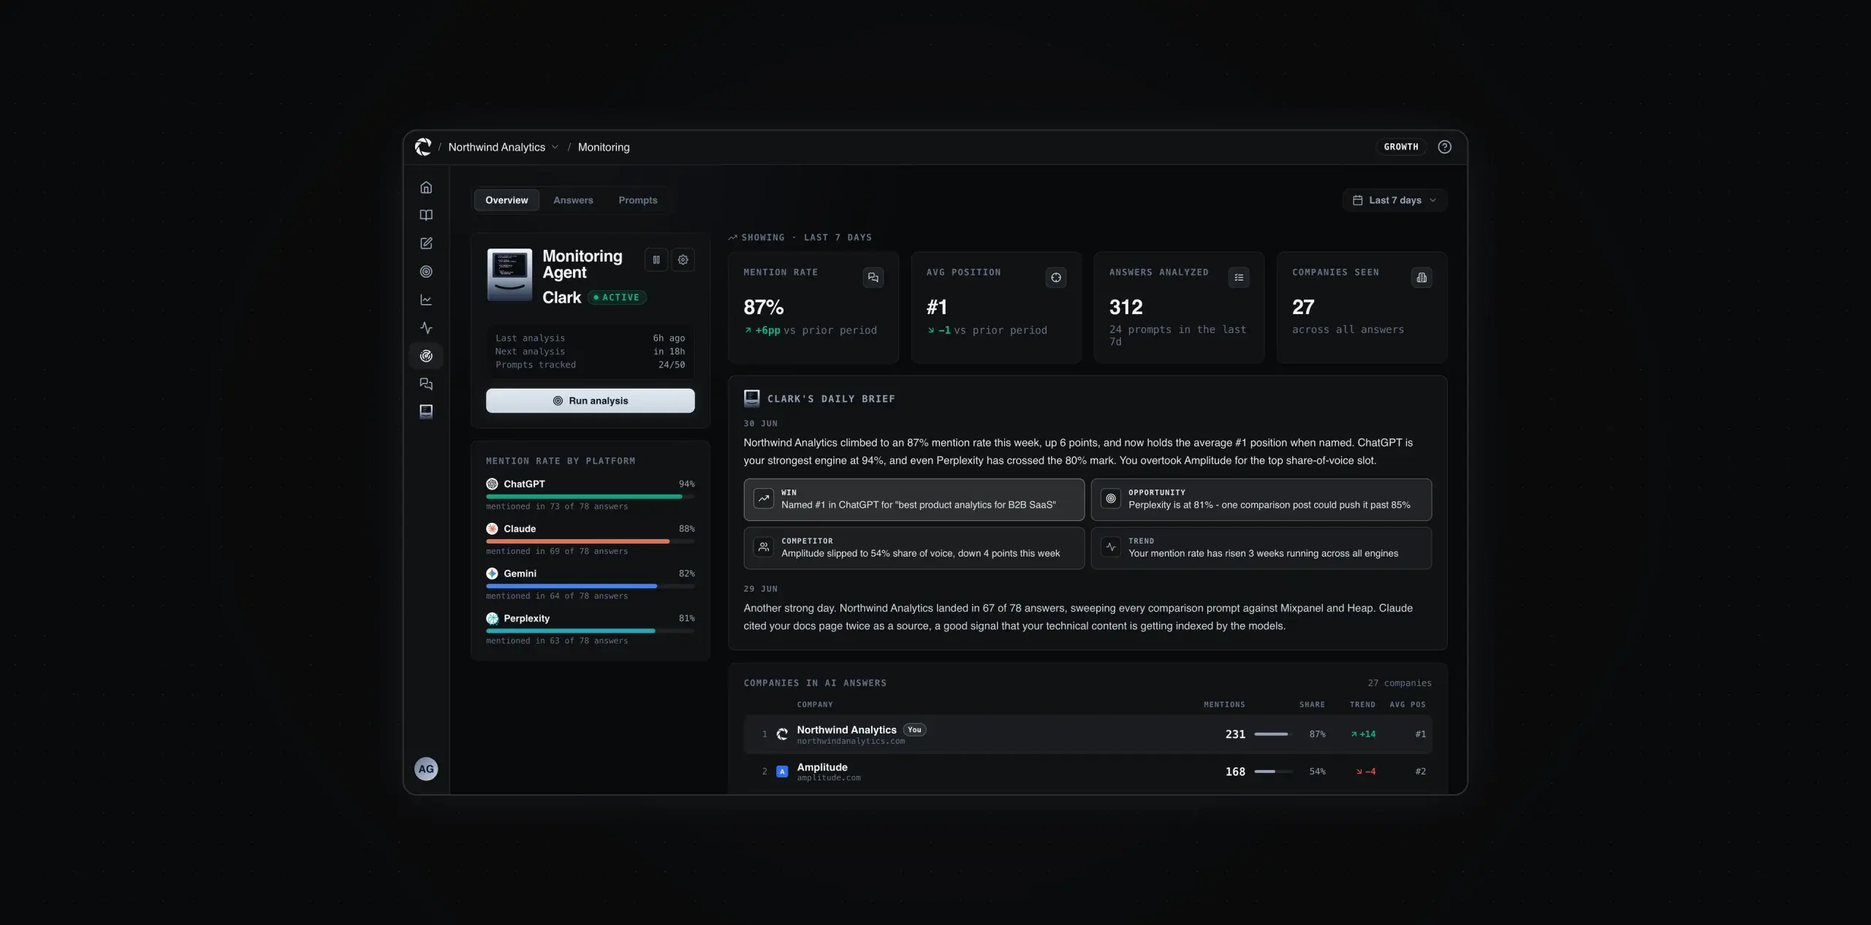Open the Win insight card about ChatGPT
Viewport: 1871px width, 925px height.
[914, 499]
